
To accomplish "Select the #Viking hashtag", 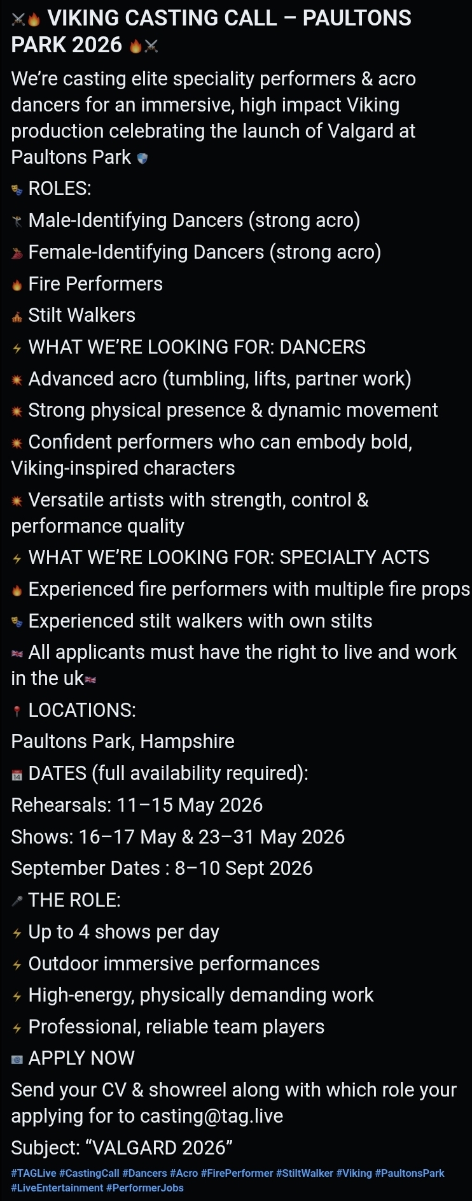I will [354, 1173].
